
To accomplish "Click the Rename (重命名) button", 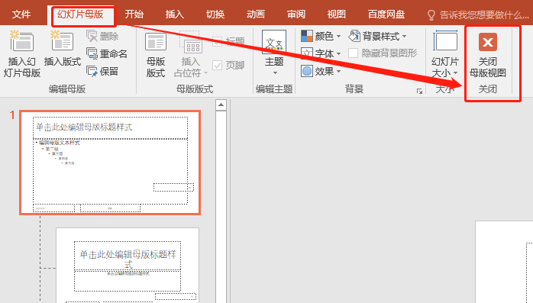I will coord(107,53).
